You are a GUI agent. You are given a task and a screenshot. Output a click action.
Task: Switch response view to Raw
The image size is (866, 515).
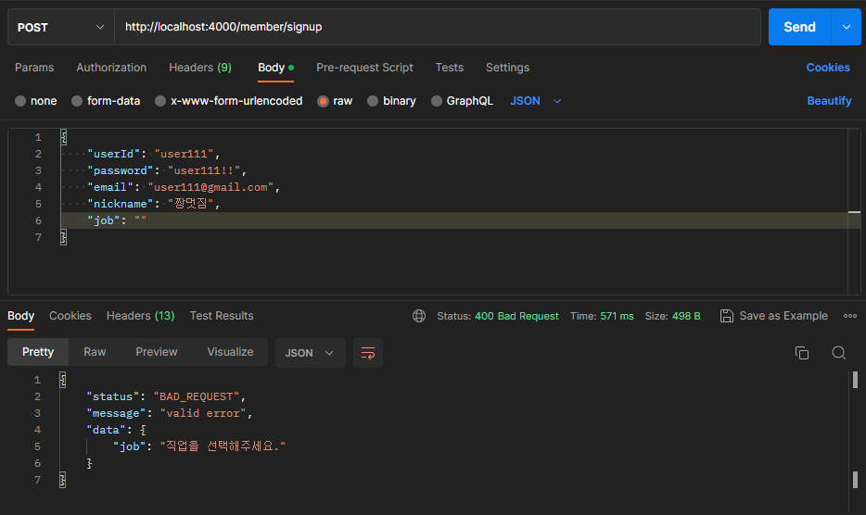[95, 352]
